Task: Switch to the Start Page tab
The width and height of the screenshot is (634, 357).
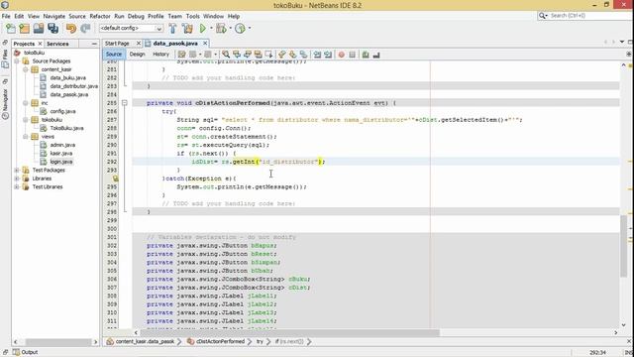Action: tap(117, 44)
